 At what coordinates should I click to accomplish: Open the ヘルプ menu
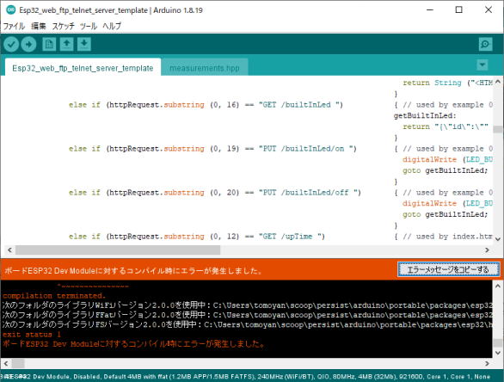[112, 26]
